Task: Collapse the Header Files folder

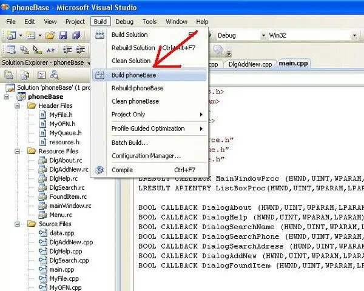Action: 17,106
